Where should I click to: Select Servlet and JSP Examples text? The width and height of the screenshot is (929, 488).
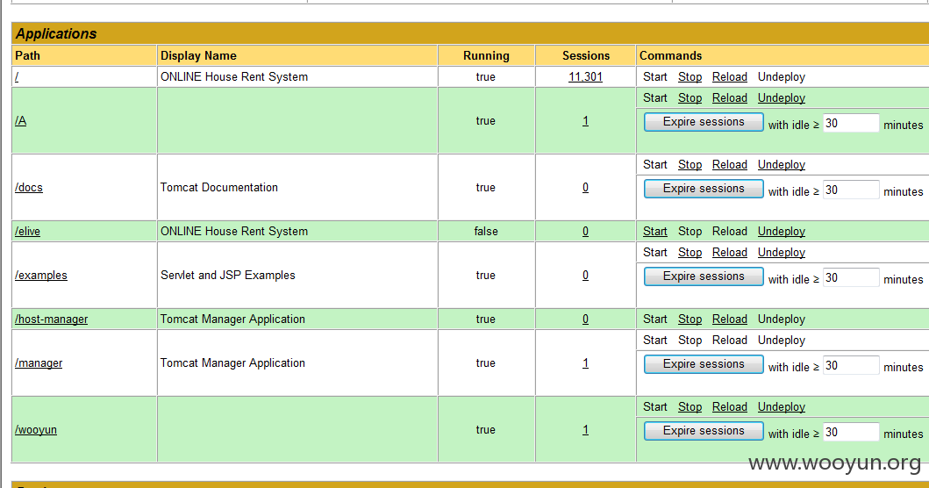227,275
